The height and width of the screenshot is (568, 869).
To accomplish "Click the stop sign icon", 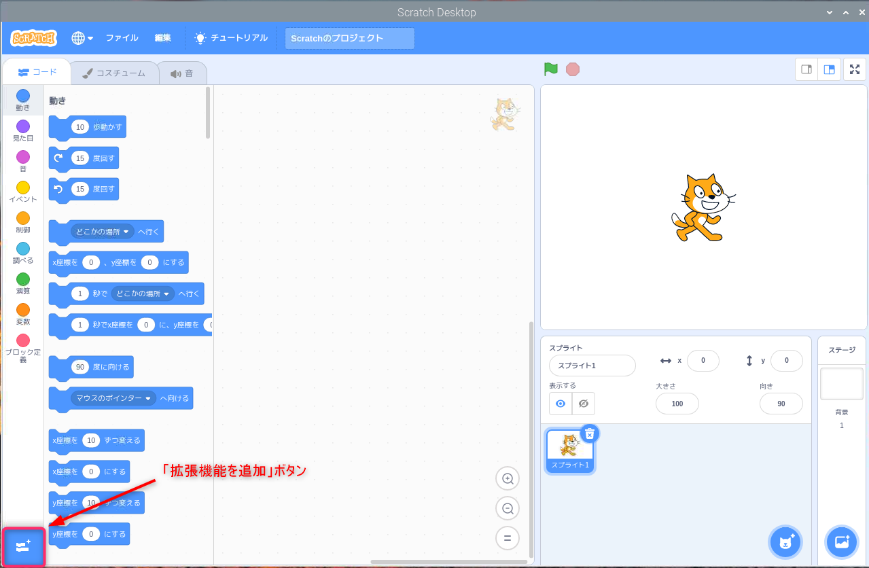I will [x=573, y=69].
